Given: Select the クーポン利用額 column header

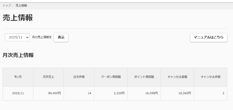Looking at the screenshot, I should pyautogui.click(x=111, y=77).
